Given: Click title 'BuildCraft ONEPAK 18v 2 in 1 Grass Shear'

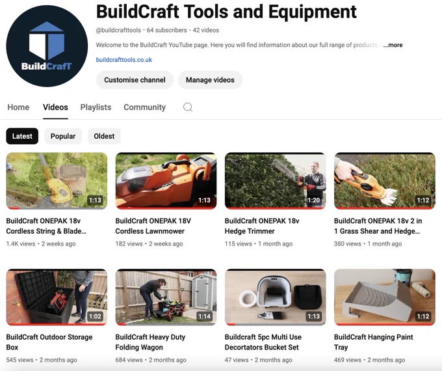Looking at the screenshot, I should tap(378, 226).
